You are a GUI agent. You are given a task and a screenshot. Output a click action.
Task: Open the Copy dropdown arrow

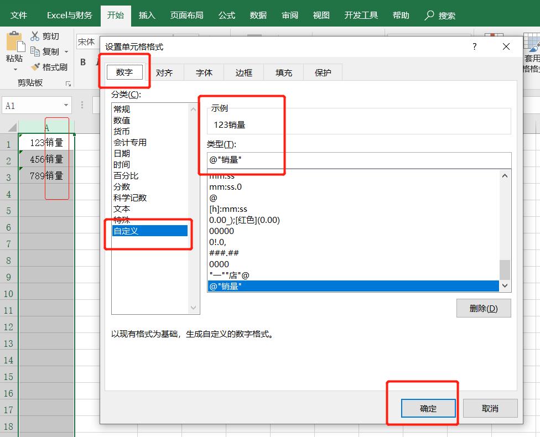[65, 51]
